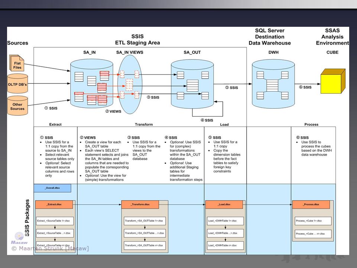Click the ① SSIS arrow label in the diagram
Viewport: 357px width, 268px height.
(x=51, y=108)
